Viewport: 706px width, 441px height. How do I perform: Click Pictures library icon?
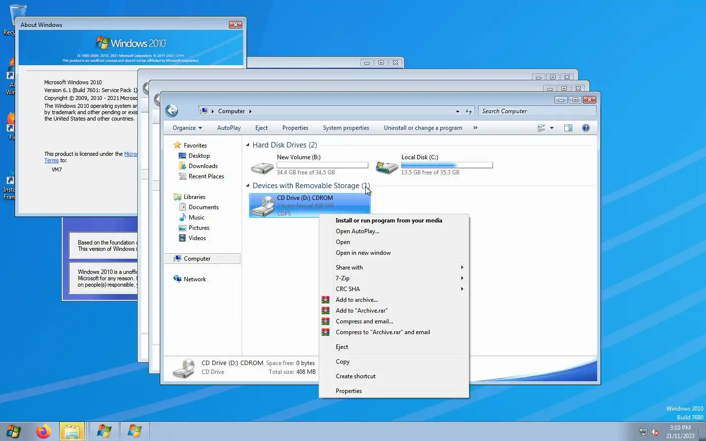(x=182, y=228)
